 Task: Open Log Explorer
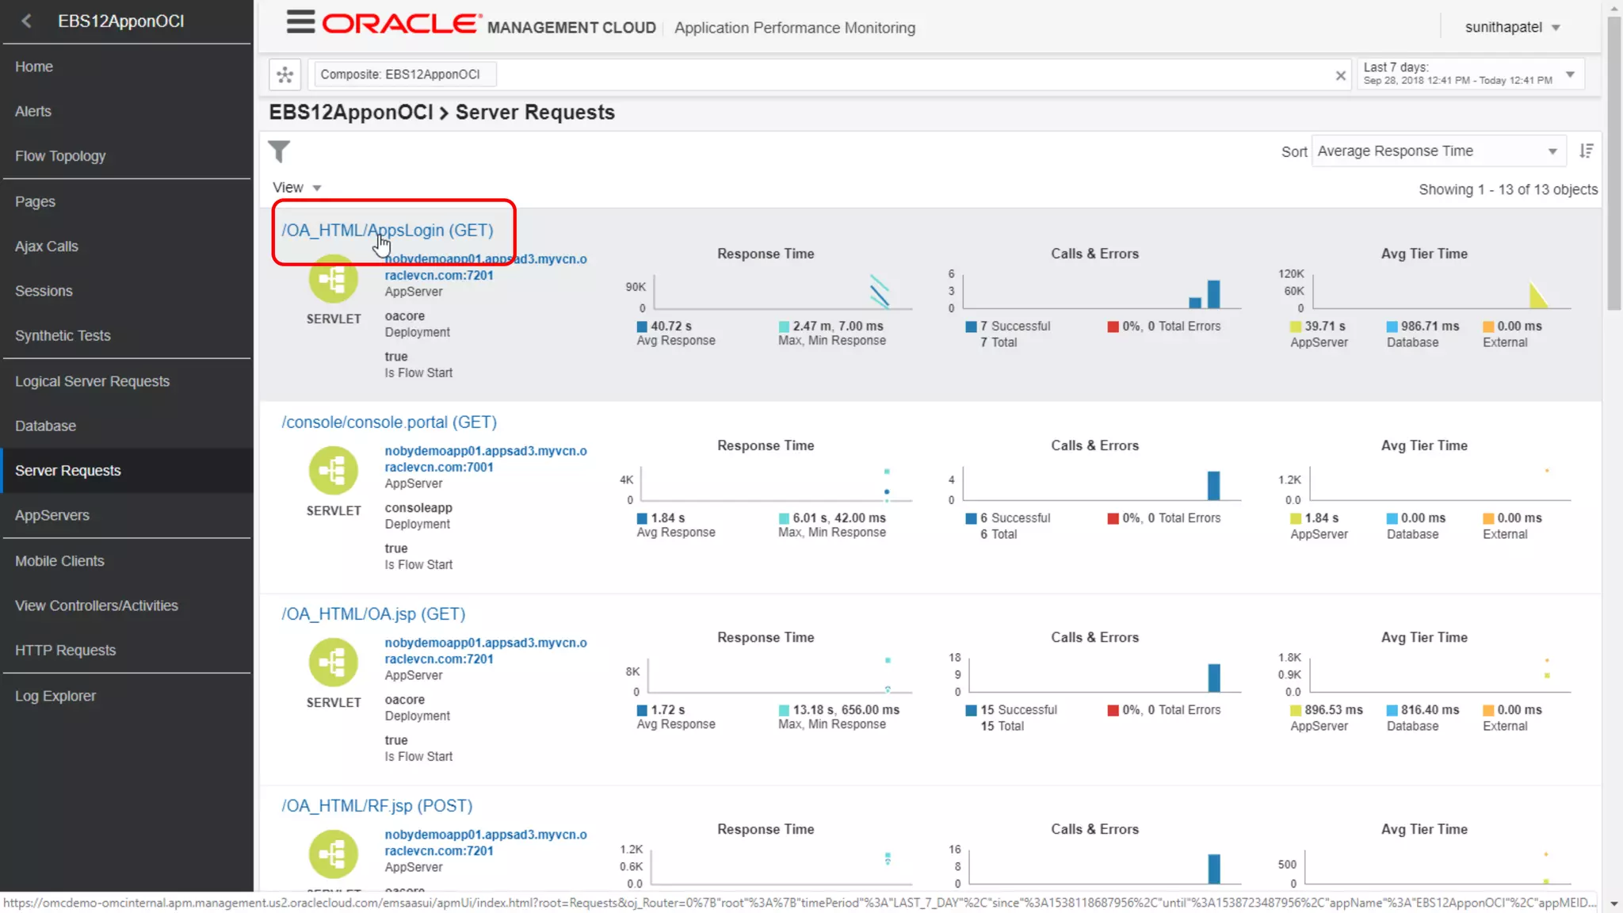(x=55, y=696)
